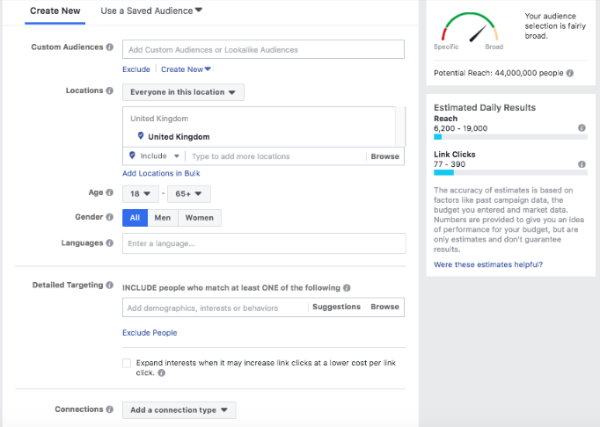The image size is (600, 427).
Task: Click the United Kingdom location pin icon
Action: 141,135
